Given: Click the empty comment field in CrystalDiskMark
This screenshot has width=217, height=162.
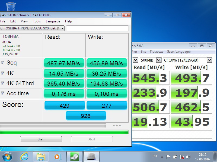Looking at the screenshot, I should tap(172, 134).
